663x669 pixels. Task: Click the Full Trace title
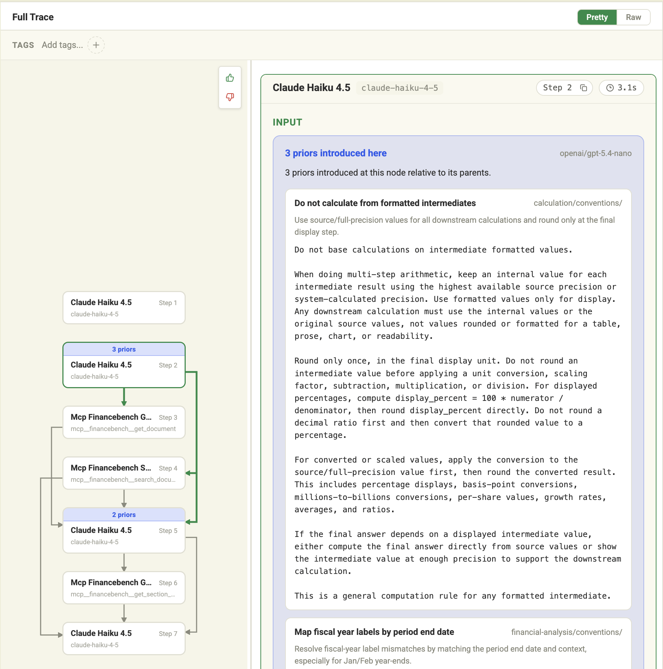[x=33, y=17]
